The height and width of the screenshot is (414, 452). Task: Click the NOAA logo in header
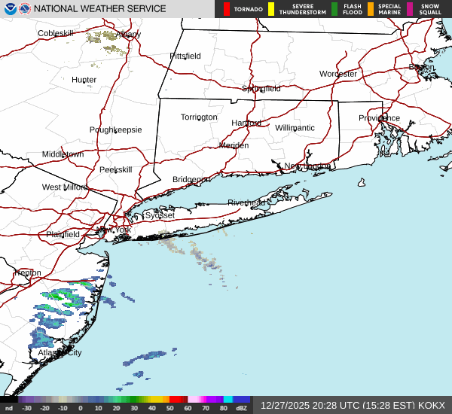coord(8,9)
